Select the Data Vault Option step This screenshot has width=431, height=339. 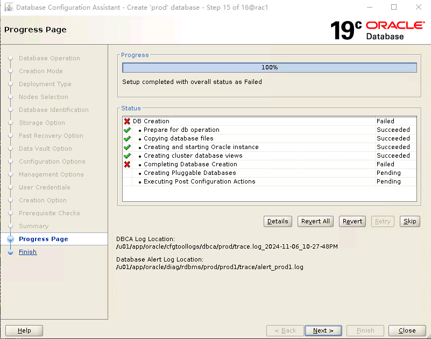[x=45, y=149]
